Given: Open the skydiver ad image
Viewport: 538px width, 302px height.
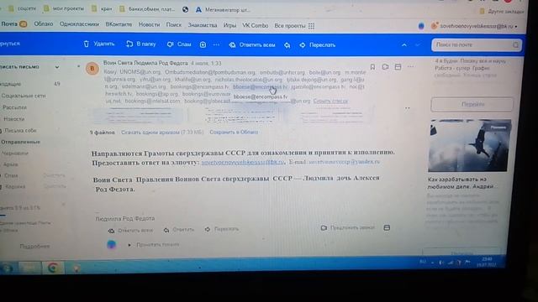Looking at the screenshot, I should click(470, 145).
